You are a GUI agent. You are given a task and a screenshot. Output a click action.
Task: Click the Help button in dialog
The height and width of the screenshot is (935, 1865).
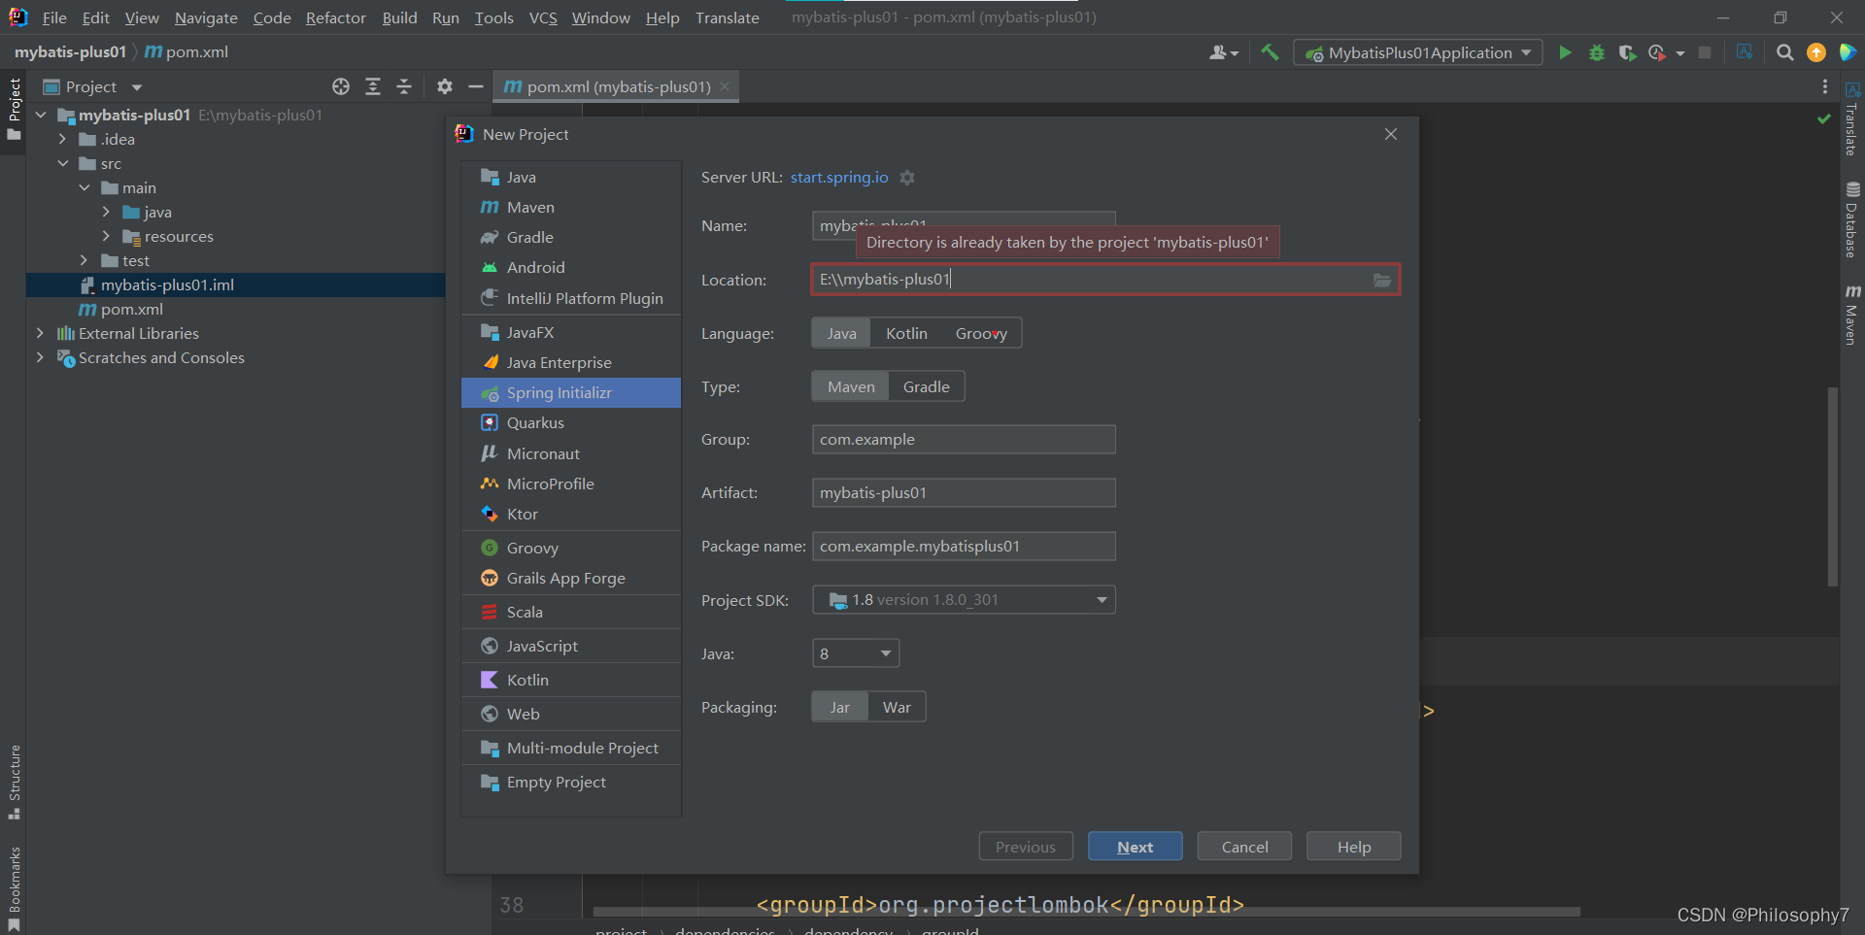[1353, 847]
